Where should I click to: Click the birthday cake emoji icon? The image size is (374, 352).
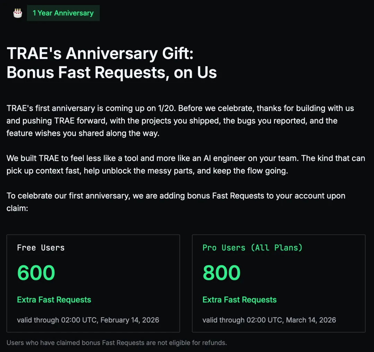(17, 13)
